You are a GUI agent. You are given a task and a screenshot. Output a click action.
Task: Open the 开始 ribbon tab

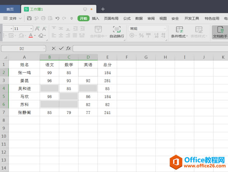pyautogui.click(x=83, y=18)
